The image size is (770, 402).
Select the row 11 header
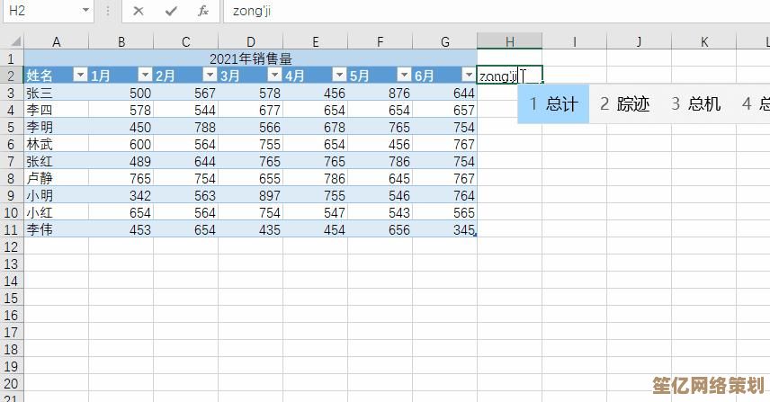[12, 229]
